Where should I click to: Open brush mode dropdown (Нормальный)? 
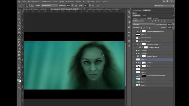point(49,6)
